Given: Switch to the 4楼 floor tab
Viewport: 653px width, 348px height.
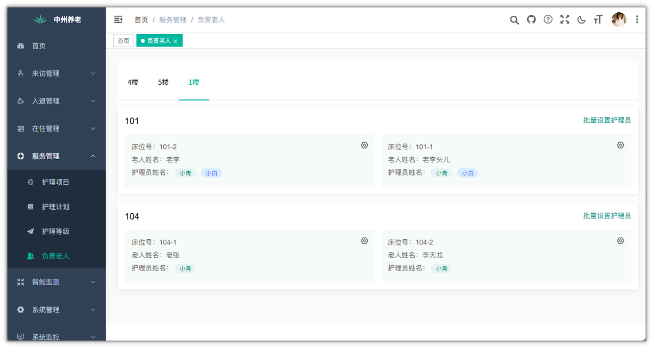Looking at the screenshot, I should [133, 82].
